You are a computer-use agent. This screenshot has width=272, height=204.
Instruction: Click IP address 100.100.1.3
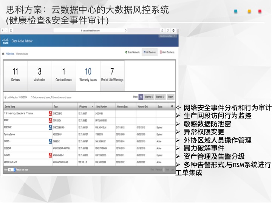(82, 162)
